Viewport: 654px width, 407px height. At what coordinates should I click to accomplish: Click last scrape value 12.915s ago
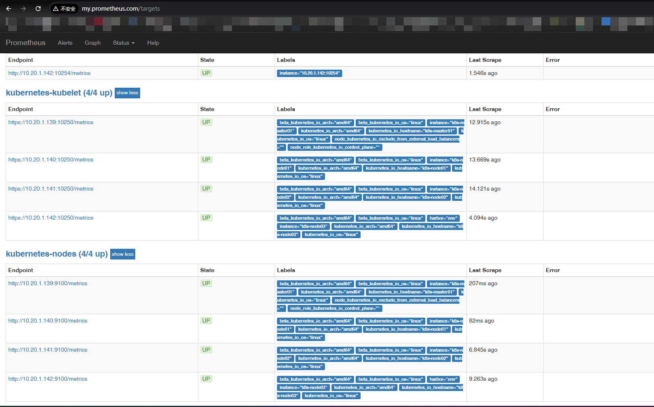[485, 122]
